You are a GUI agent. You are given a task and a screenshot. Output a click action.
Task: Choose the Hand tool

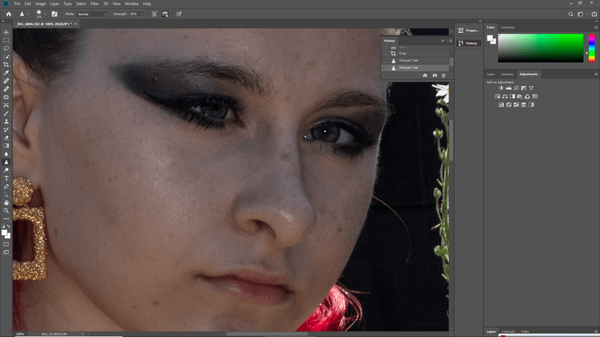(6, 202)
